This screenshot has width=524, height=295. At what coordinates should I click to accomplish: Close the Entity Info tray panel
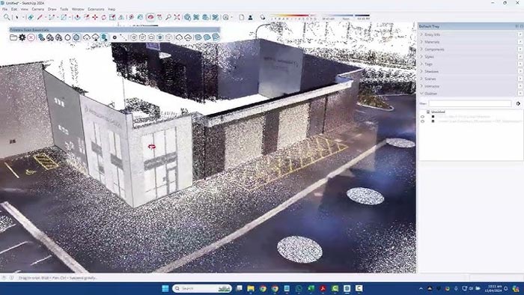tap(520, 34)
